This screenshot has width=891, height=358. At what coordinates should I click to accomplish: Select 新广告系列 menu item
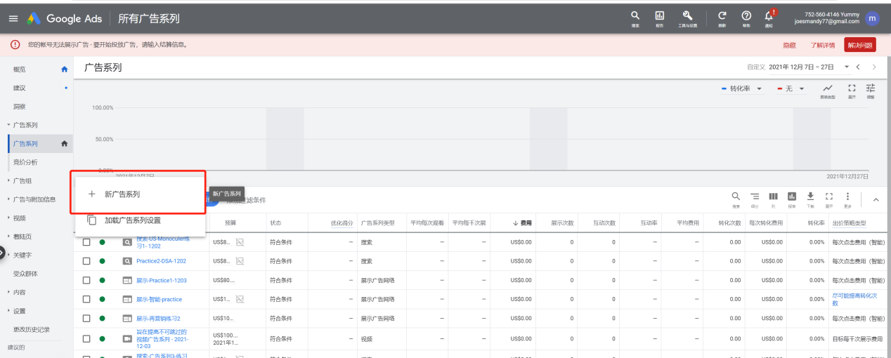click(140, 194)
